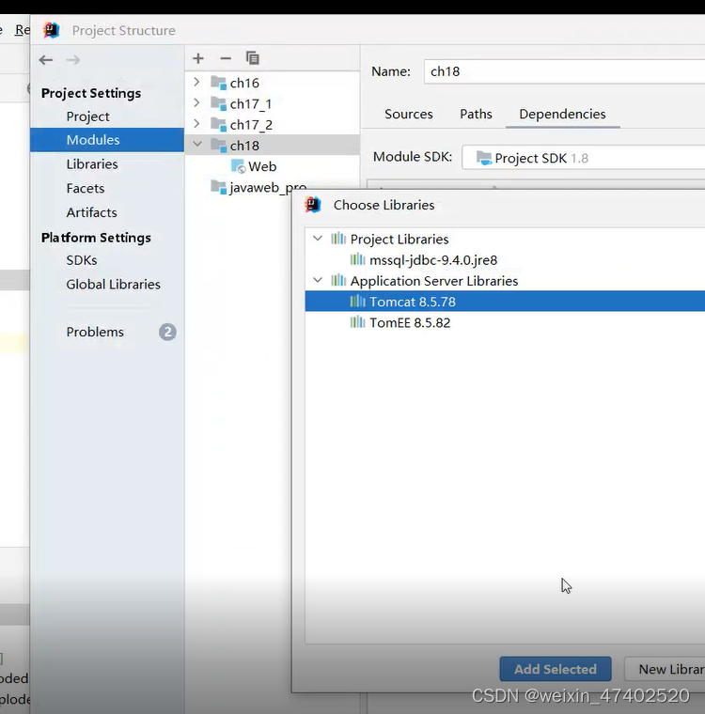Switch to the Sources tab
This screenshot has height=714, width=705.
pyautogui.click(x=409, y=114)
